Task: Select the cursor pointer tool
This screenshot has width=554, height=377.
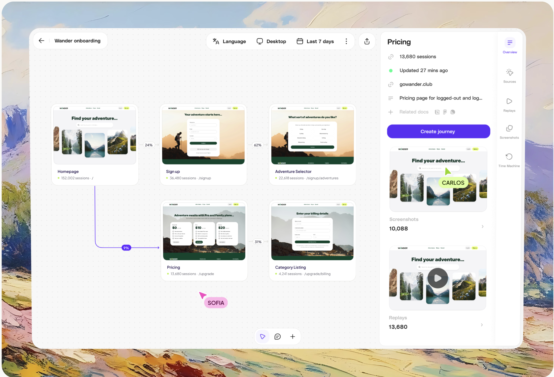Action: [263, 336]
